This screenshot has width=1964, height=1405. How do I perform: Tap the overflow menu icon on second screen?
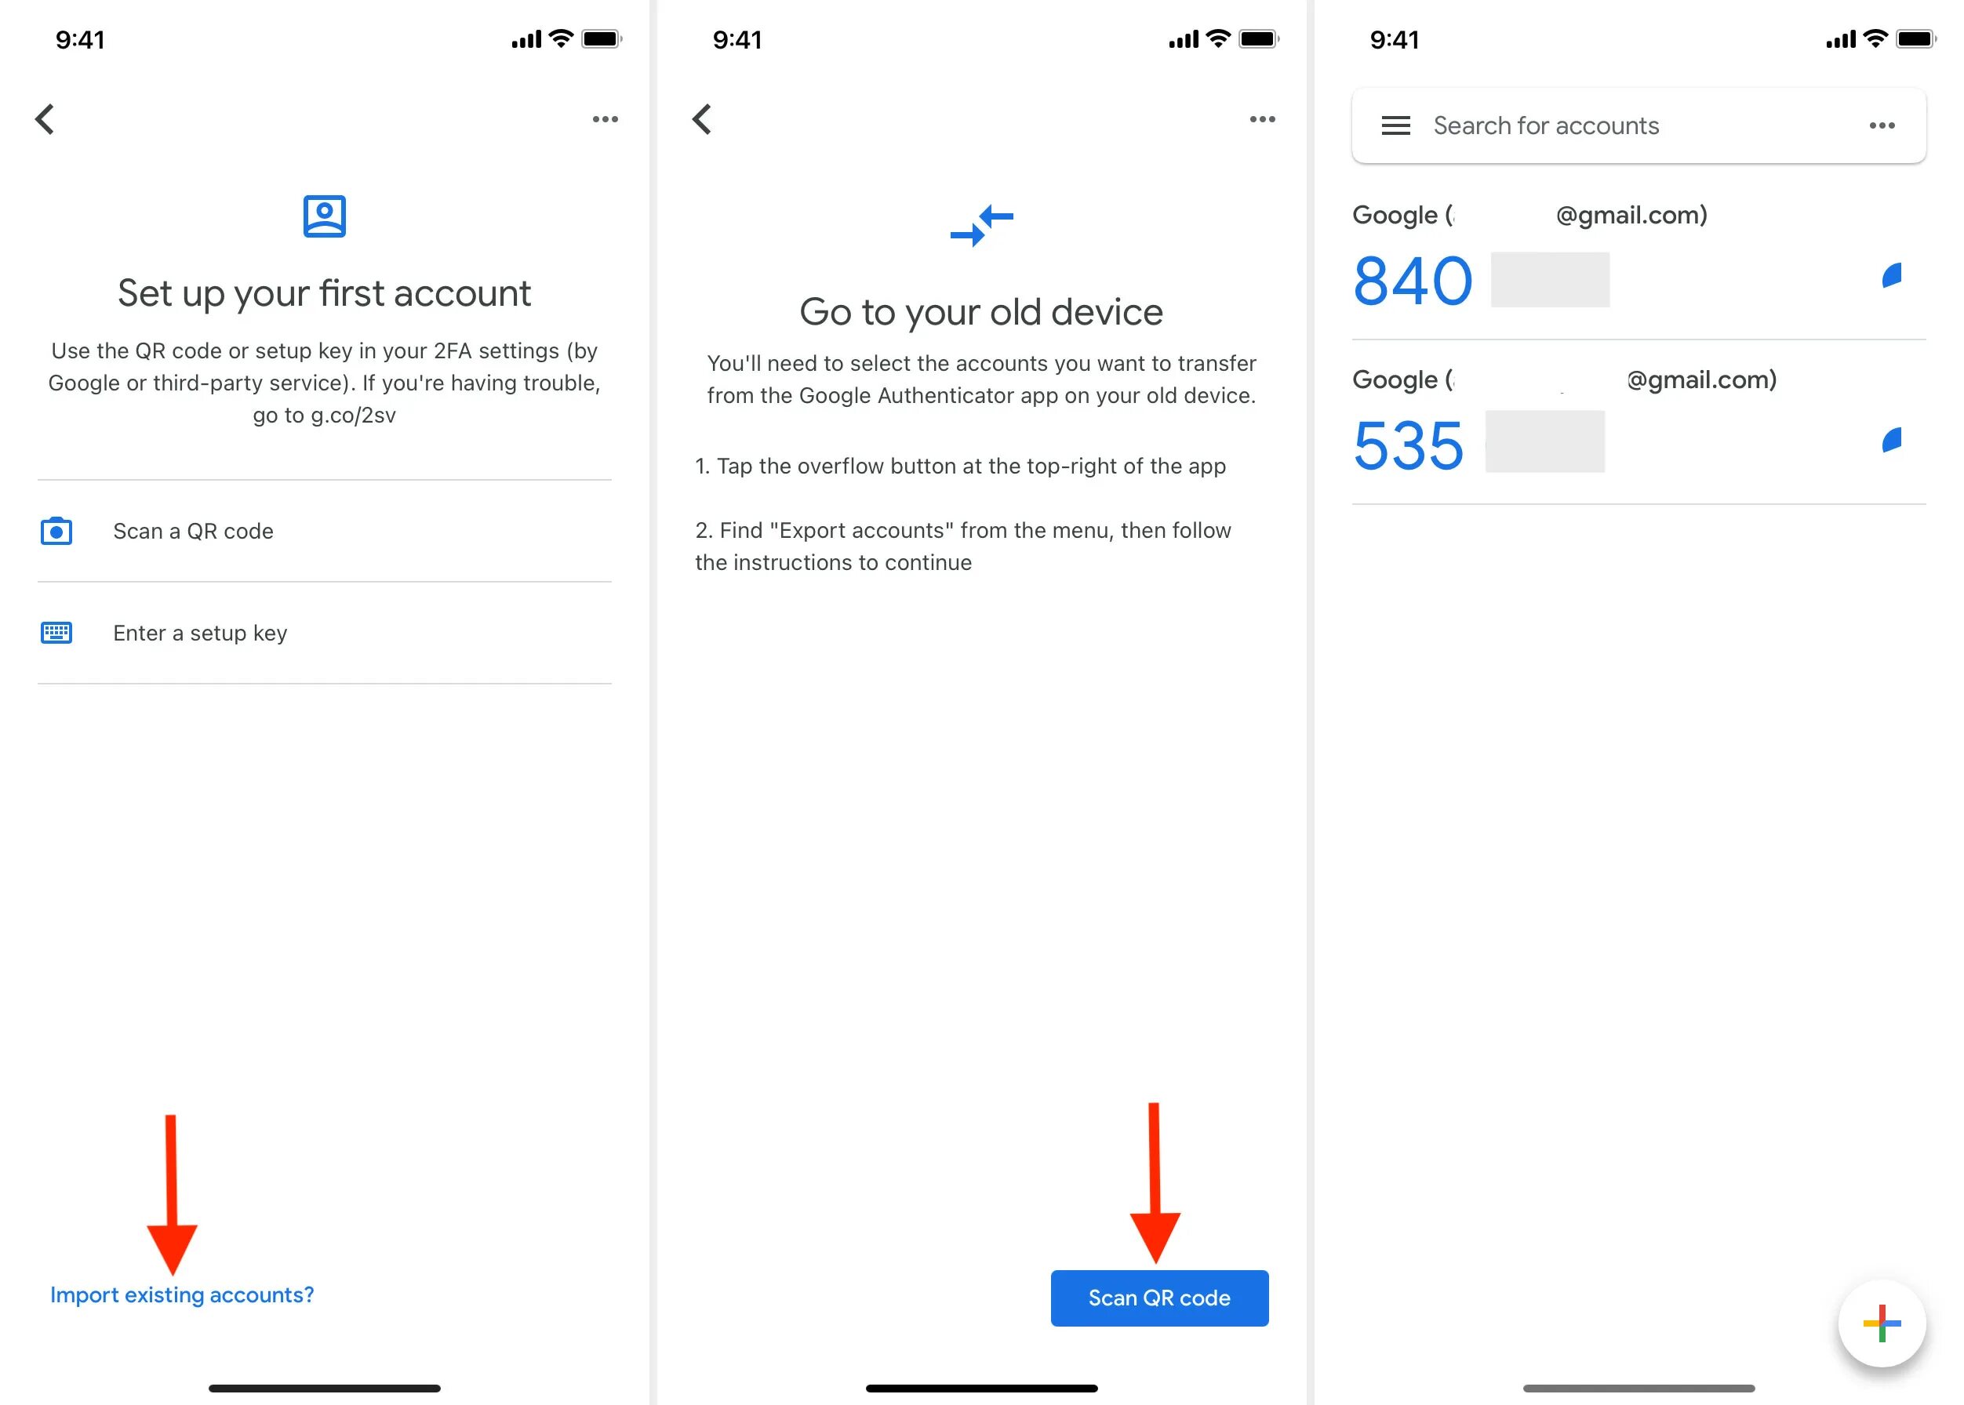click(x=1260, y=118)
